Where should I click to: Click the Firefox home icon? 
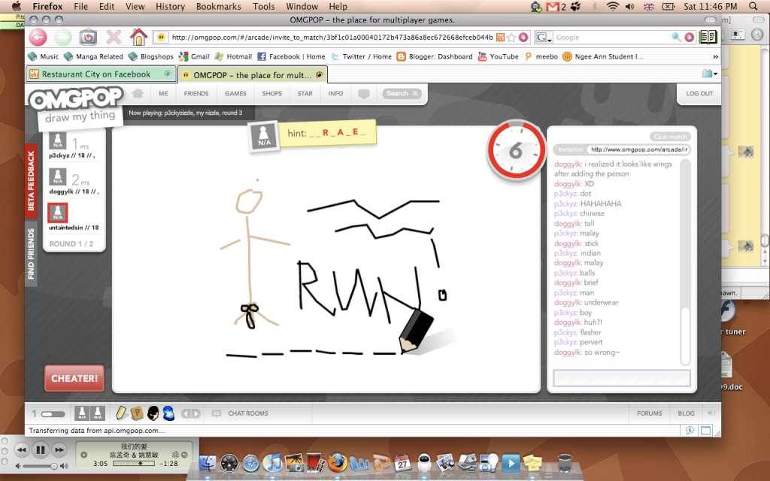pos(138,37)
